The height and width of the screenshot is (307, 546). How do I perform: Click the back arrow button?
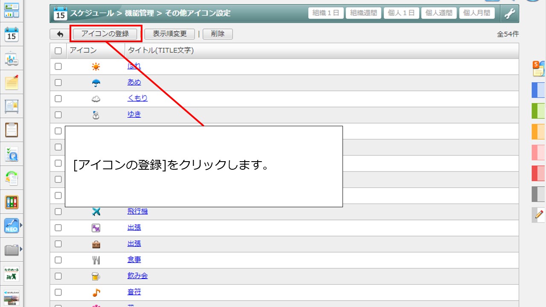tap(60, 34)
